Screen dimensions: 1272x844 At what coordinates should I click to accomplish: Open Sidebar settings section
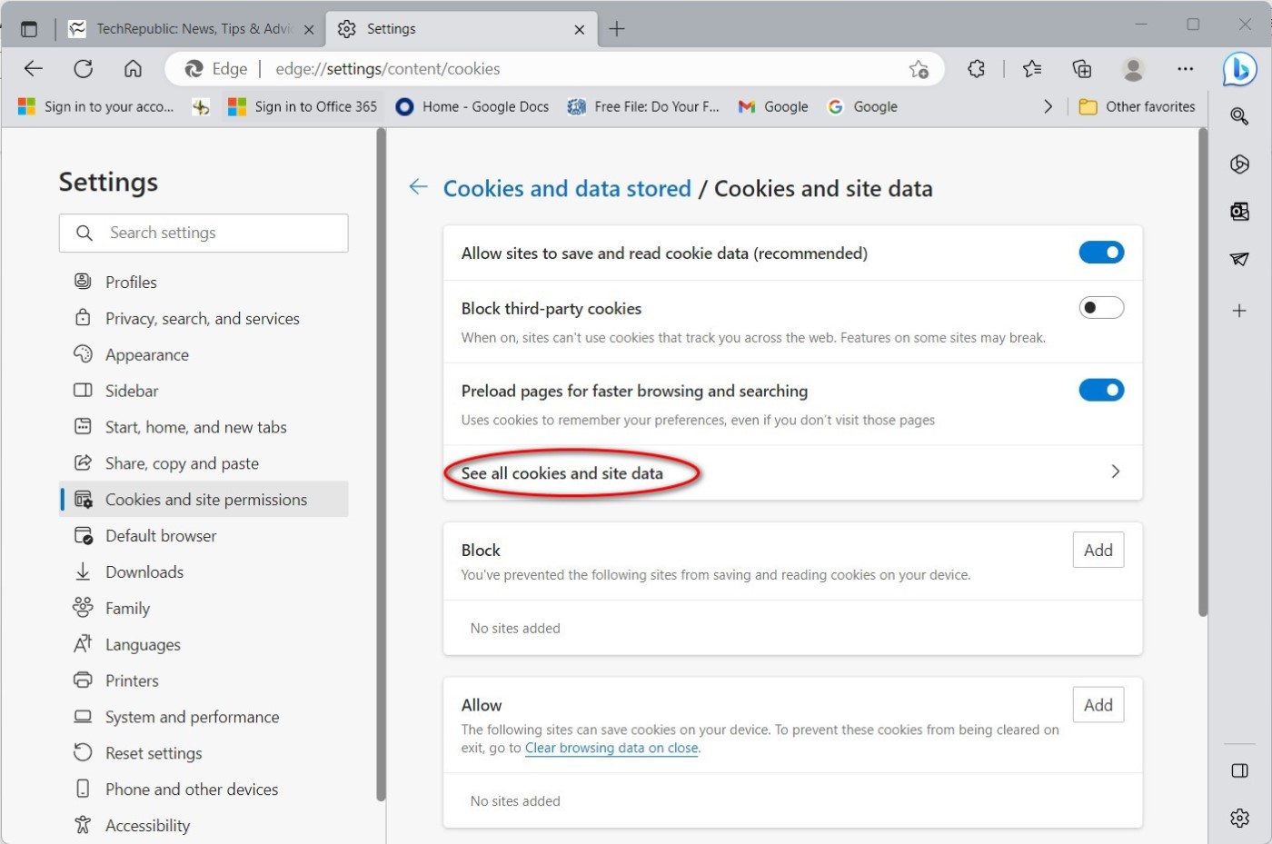(204, 392)
